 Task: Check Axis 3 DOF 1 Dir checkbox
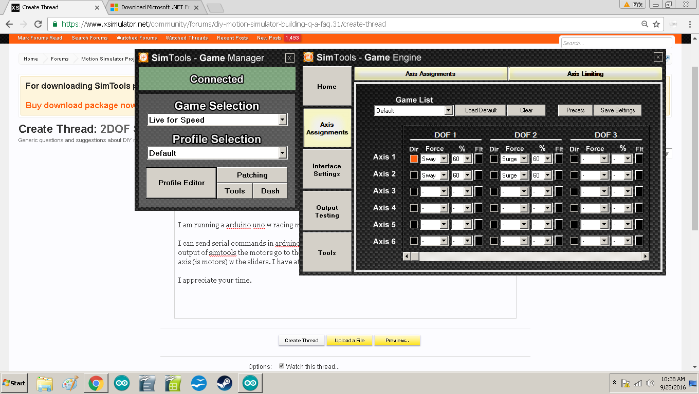click(414, 192)
